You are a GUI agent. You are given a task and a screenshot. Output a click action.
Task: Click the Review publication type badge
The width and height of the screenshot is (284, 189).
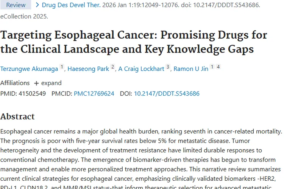(16, 5)
